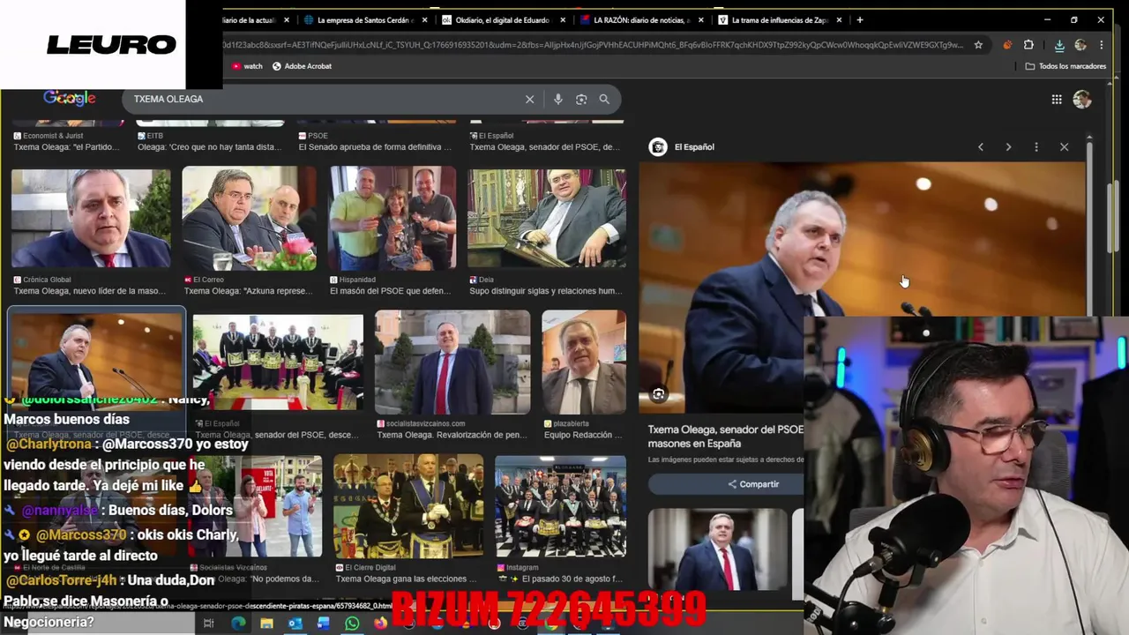Open the masonic group photo from El Español
1129x635 pixels.
278,362
